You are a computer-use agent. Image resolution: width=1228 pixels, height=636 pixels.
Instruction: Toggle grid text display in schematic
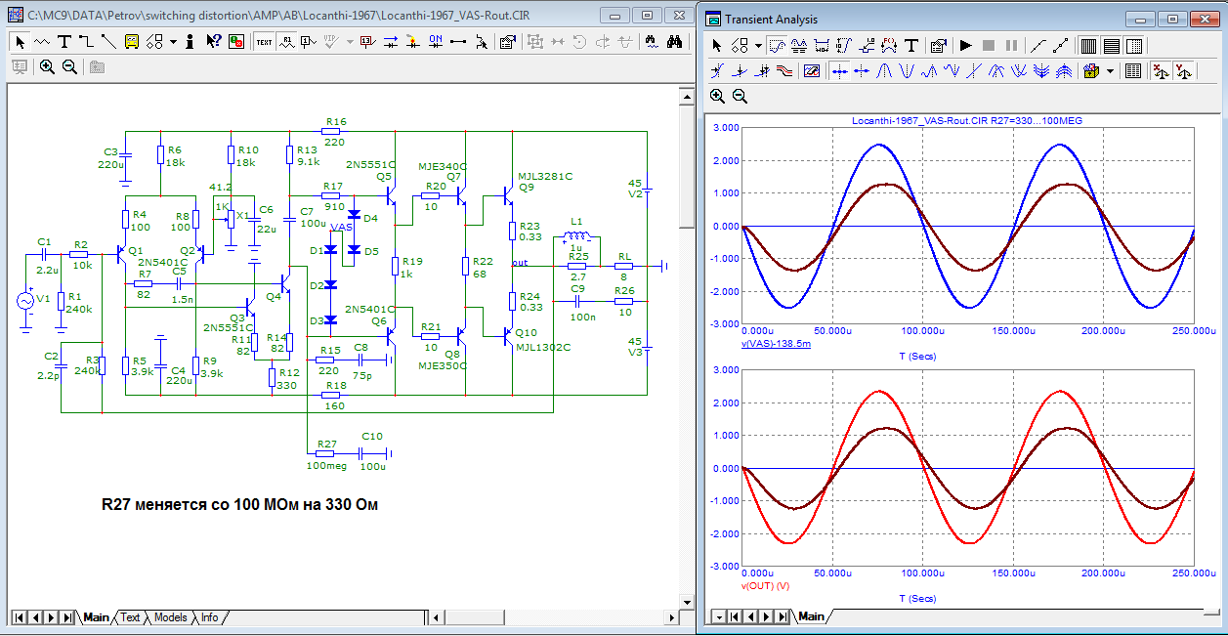(x=265, y=42)
